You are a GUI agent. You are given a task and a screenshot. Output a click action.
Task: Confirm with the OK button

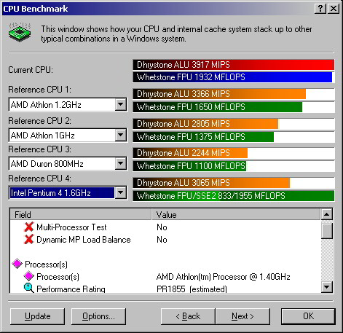308,316
